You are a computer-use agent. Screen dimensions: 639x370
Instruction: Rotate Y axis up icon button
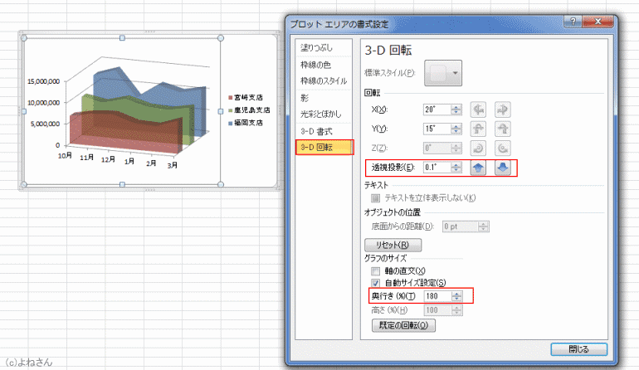click(x=478, y=129)
